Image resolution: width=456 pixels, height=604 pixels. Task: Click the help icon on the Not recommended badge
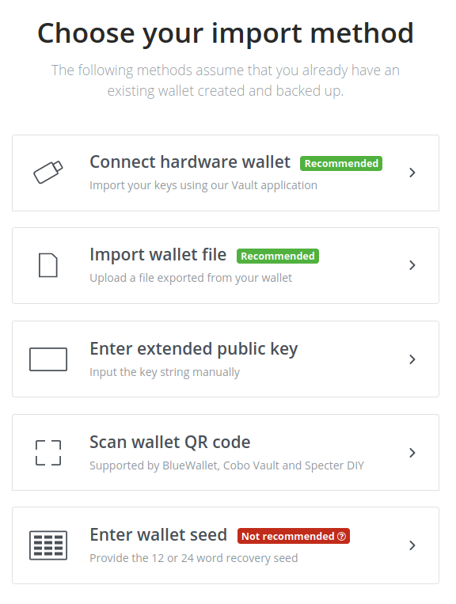(342, 536)
